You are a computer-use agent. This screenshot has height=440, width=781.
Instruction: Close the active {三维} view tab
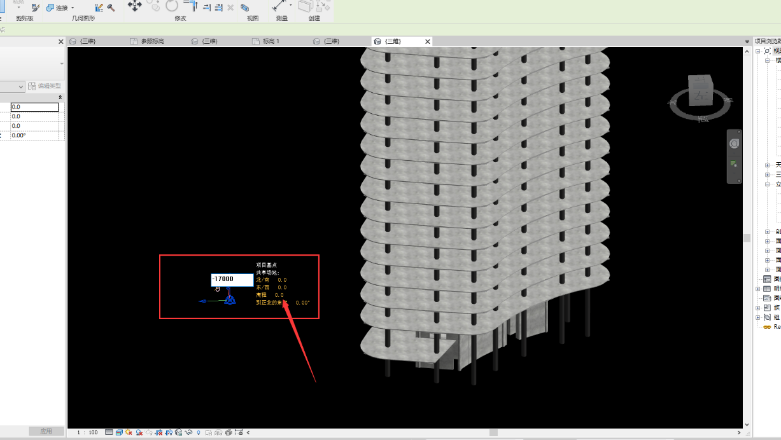(x=428, y=41)
